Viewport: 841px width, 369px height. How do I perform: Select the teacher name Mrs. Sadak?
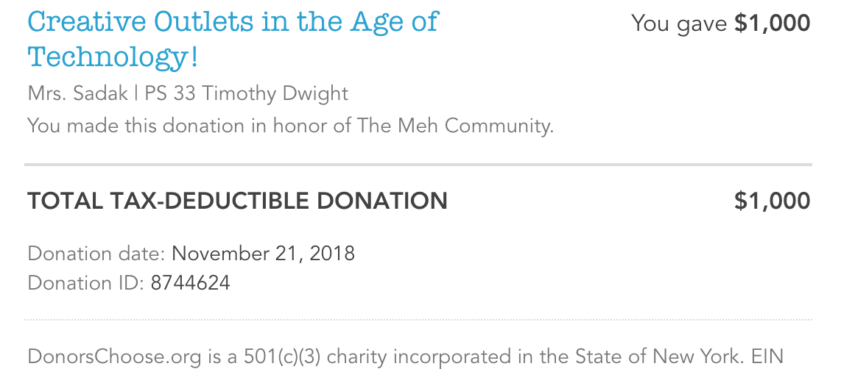pos(78,93)
